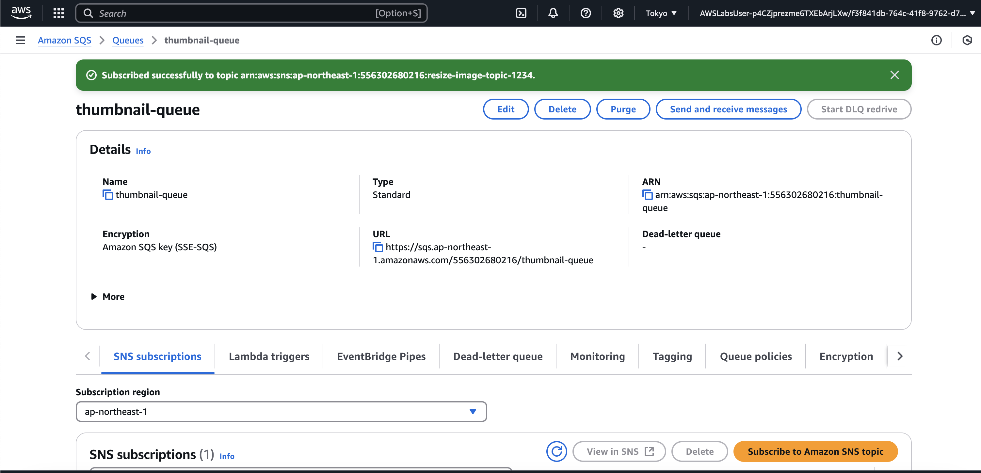
Task: Open Send and receive messages
Action: [728, 109]
